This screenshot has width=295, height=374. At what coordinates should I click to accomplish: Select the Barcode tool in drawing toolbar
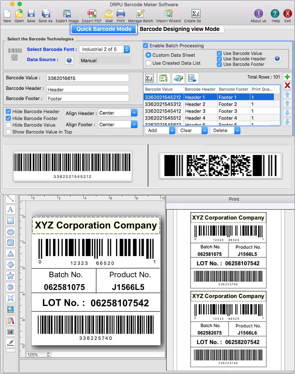click(x=11, y=332)
